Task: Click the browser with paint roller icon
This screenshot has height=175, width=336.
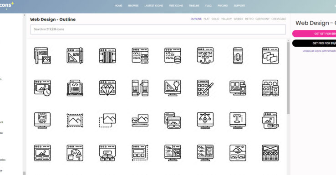Action: (75, 153)
